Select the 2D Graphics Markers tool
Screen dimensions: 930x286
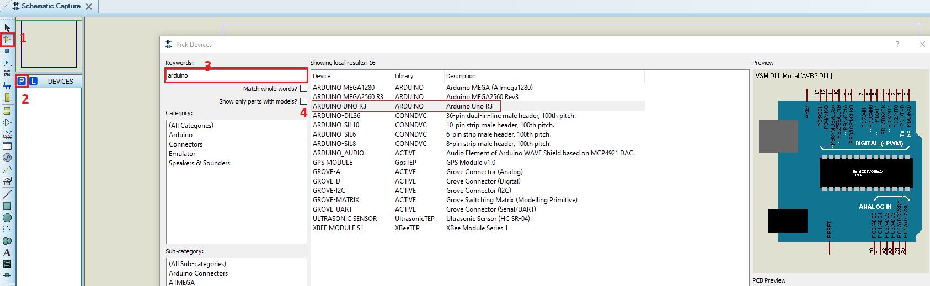pyautogui.click(x=7, y=275)
